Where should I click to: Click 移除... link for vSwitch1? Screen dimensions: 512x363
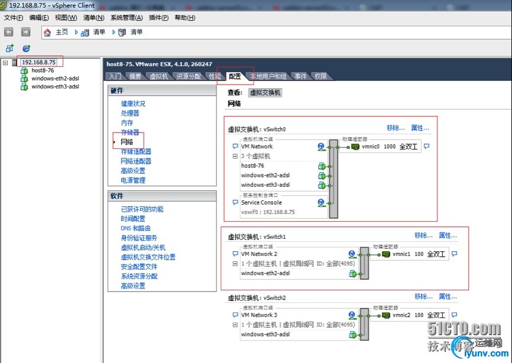pyautogui.click(x=423, y=235)
